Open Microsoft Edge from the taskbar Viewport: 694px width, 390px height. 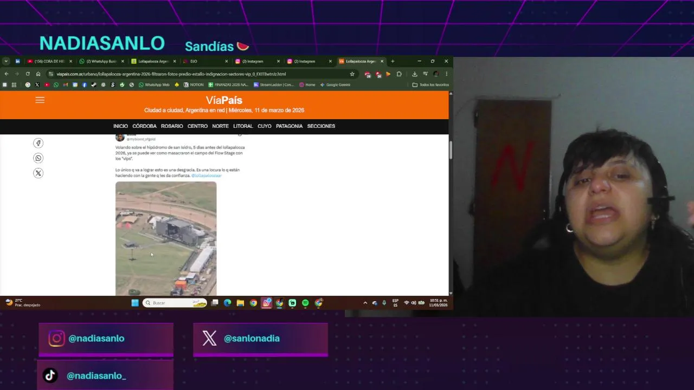click(x=227, y=303)
